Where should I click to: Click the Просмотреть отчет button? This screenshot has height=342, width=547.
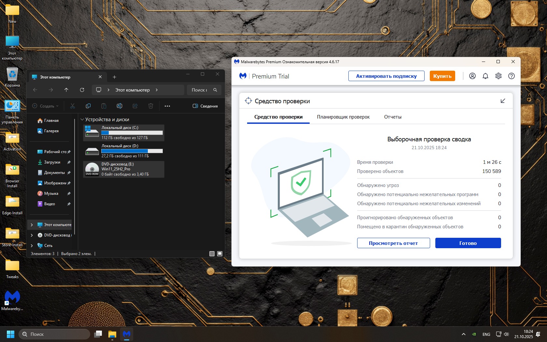[x=393, y=243]
